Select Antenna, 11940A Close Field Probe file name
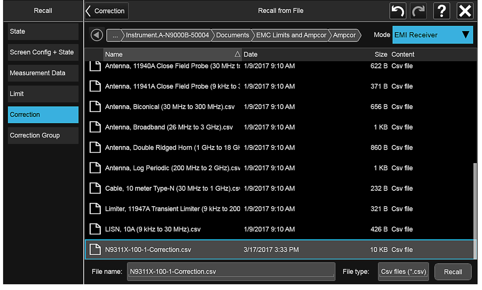 coord(173,66)
